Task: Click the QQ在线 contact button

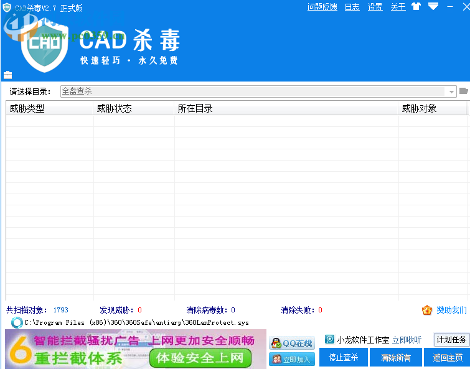Action: (x=292, y=343)
